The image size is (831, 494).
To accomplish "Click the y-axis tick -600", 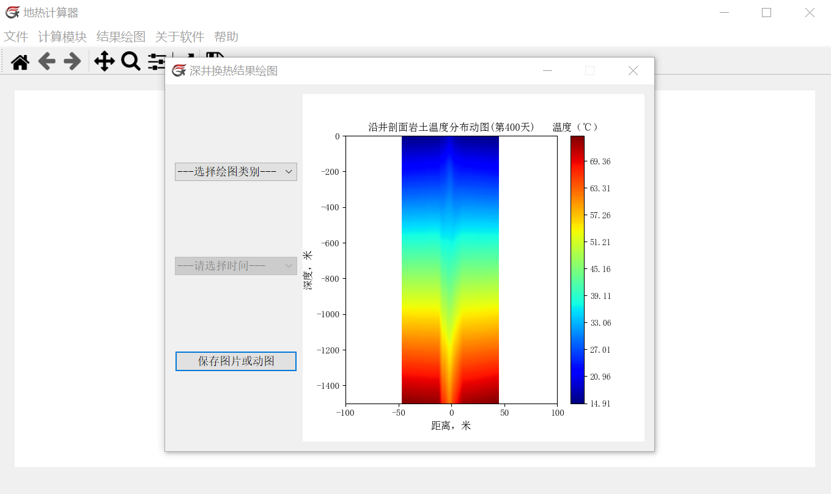I will (330, 243).
